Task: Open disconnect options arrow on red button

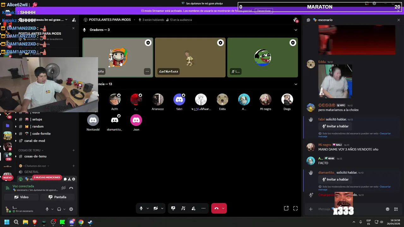Action: [223, 208]
